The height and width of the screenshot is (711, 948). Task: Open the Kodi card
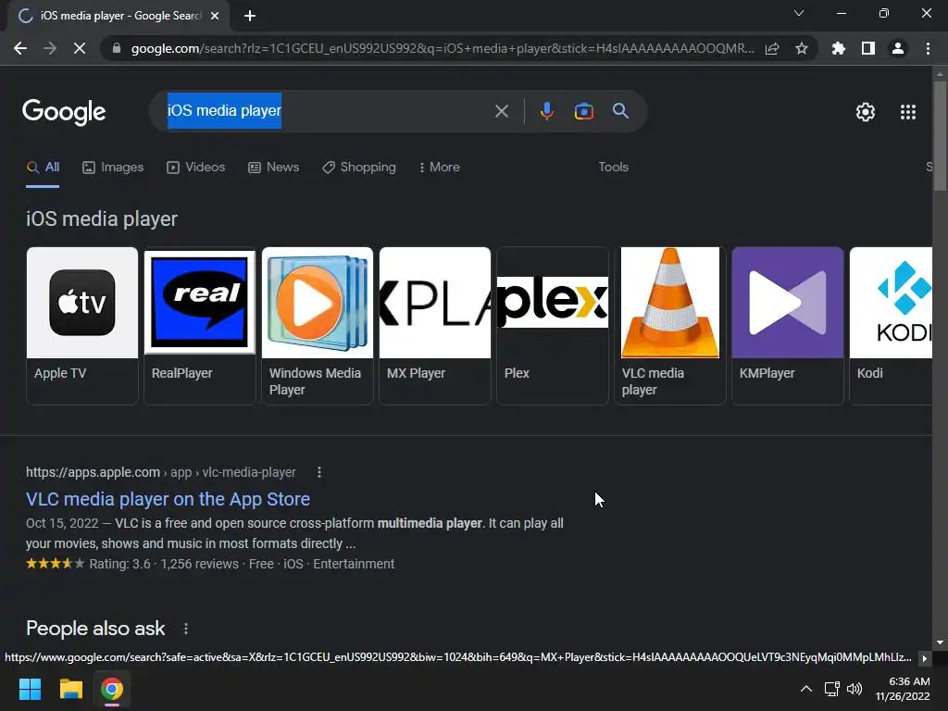point(892,325)
